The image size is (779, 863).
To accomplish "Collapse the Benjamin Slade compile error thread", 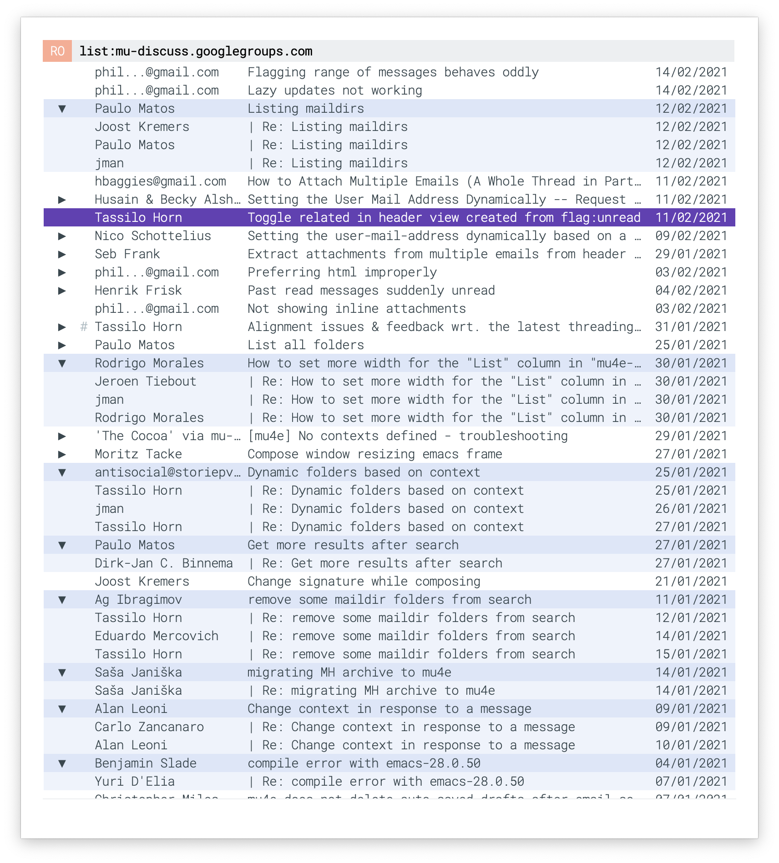I will (x=62, y=763).
